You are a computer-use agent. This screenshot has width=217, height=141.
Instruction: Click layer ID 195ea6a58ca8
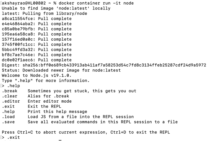pyautogui.click(x=18, y=34)
